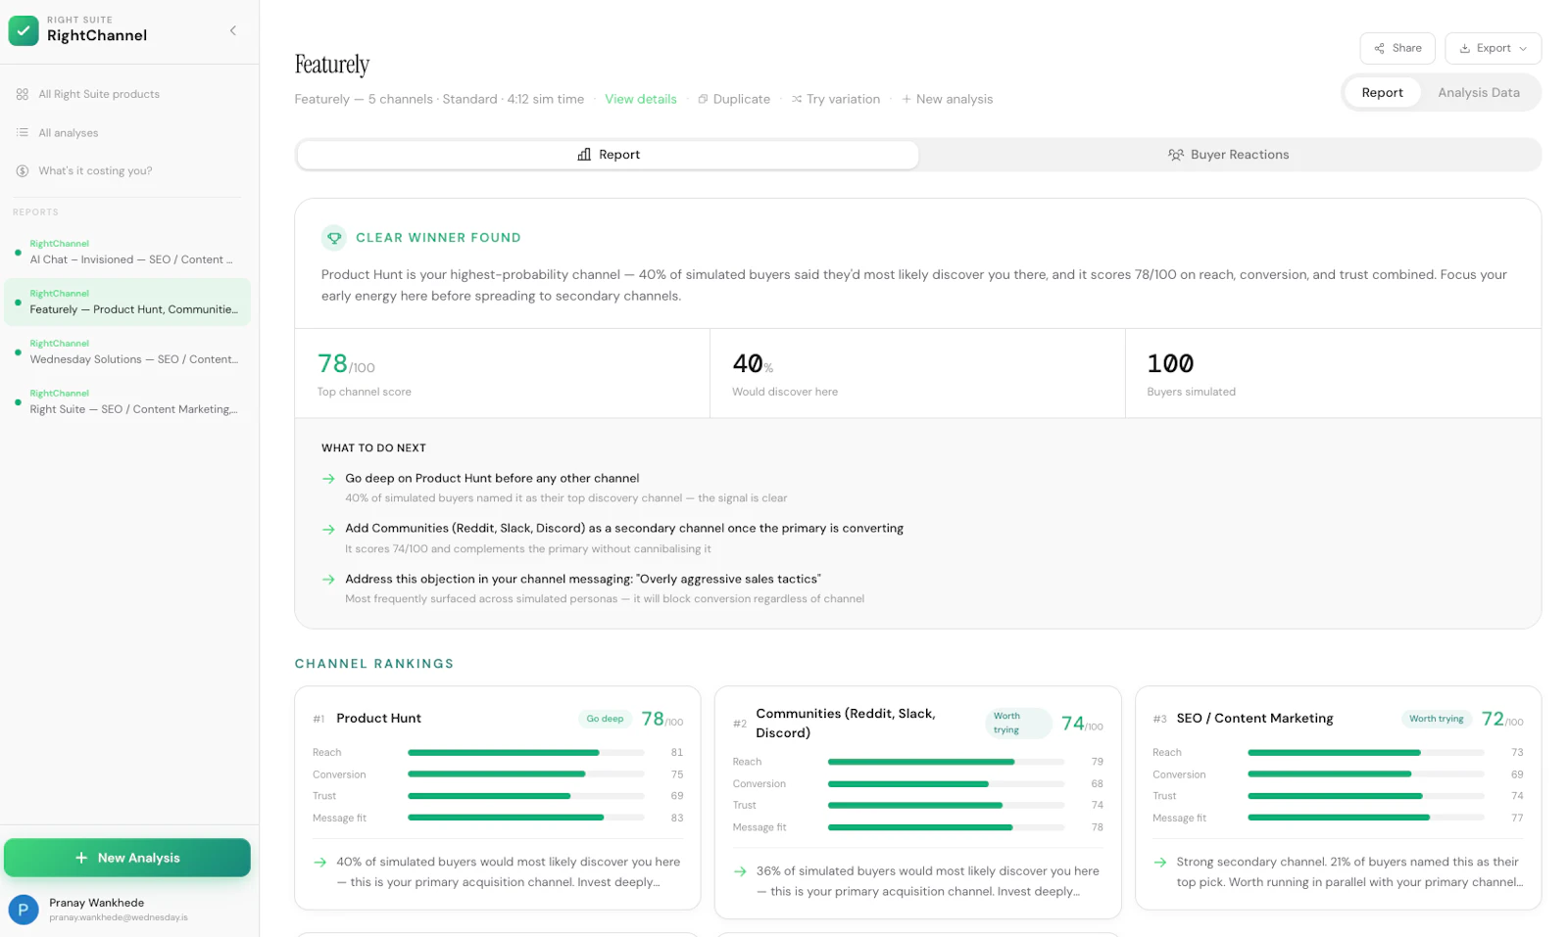This screenshot has height=937, width=1568.
Task: Click the 74/100 score on Communities card
Action: (x=1082, y=724)
